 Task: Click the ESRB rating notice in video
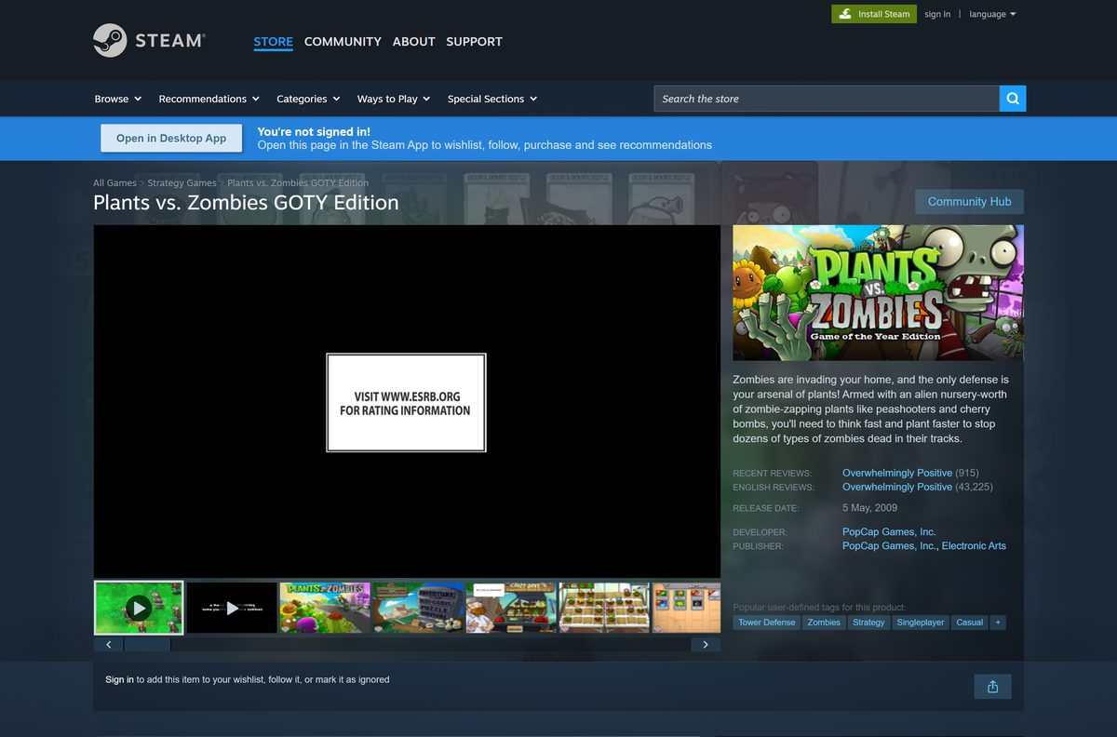(406, 403)
